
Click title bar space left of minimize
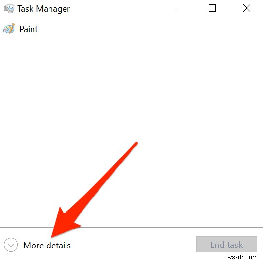click(x=121, y=8)
